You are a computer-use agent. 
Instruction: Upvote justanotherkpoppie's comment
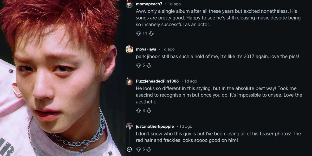[x=138, y=149]
